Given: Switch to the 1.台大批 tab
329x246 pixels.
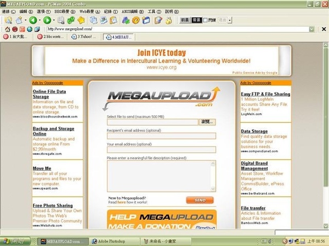Looking at the screenshot, I should (17, 37).
